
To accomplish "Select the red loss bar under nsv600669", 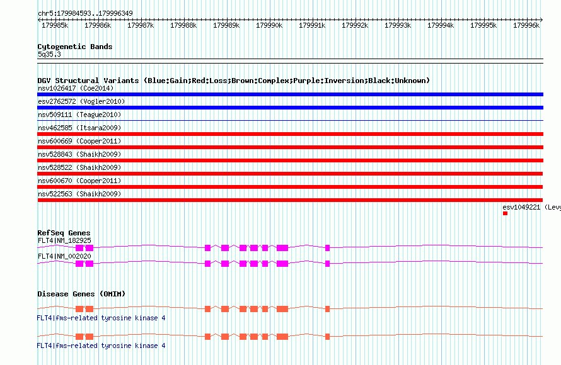I will coord(290,147).
